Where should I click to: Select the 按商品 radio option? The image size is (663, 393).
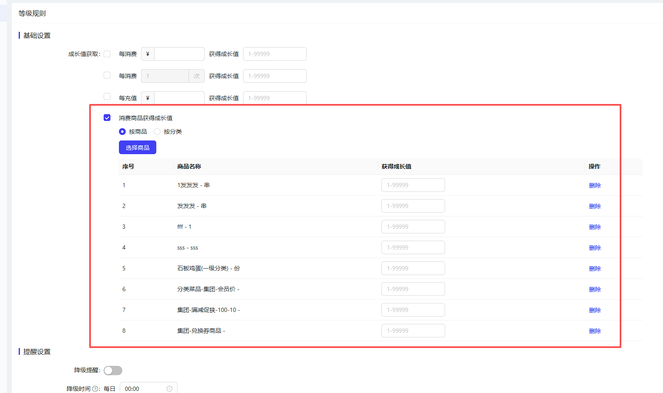click(122, 132)
